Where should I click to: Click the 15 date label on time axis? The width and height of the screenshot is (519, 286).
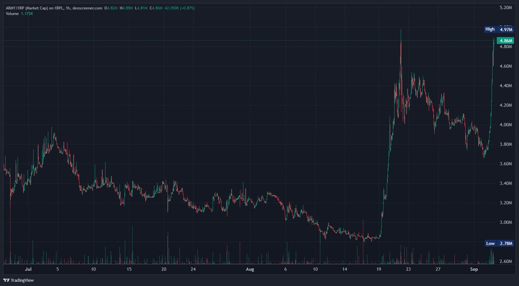(x=129, y=269)
